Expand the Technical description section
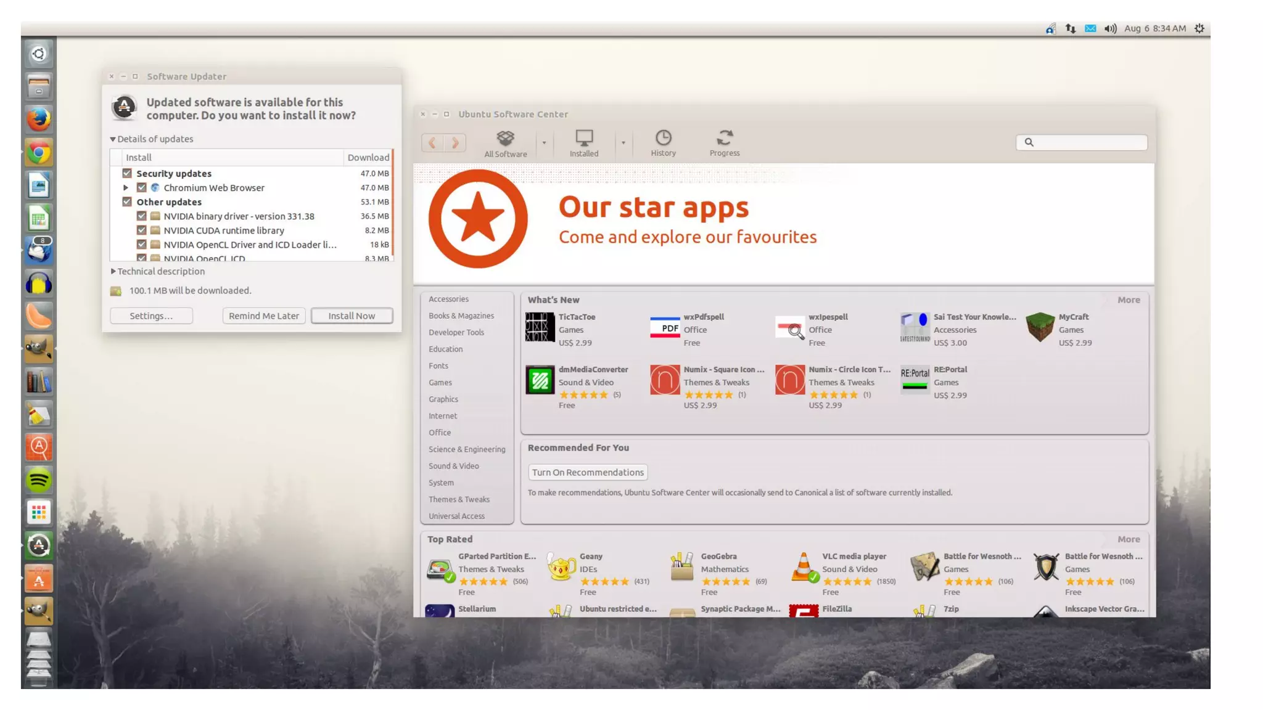Viewport: 1263px width, 710px height. tap(113, 271)
